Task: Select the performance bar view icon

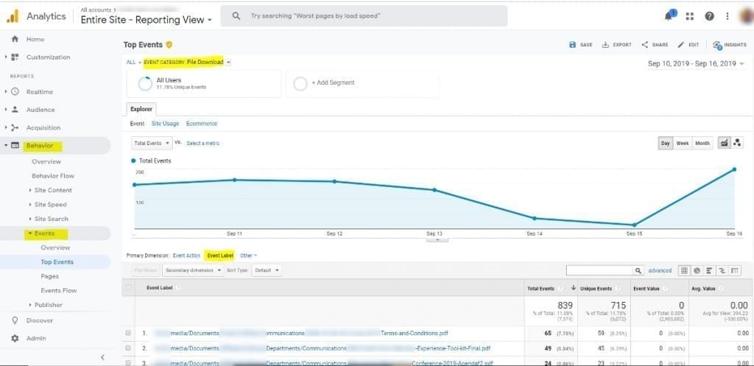Action: 709,271
